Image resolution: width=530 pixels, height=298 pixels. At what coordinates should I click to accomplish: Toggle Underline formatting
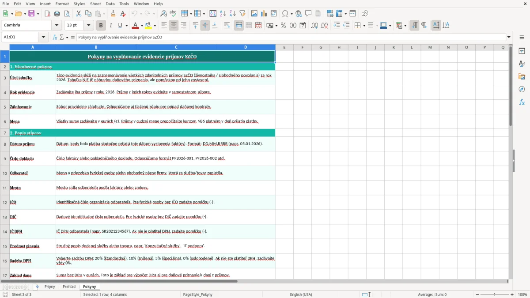(120, 26)
